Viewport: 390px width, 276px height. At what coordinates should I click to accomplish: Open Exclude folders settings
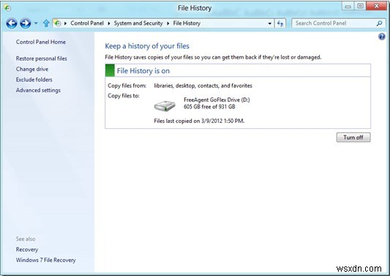tap(34, 80)
